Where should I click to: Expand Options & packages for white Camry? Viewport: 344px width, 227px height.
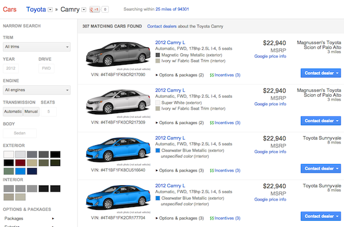(179, 123)
